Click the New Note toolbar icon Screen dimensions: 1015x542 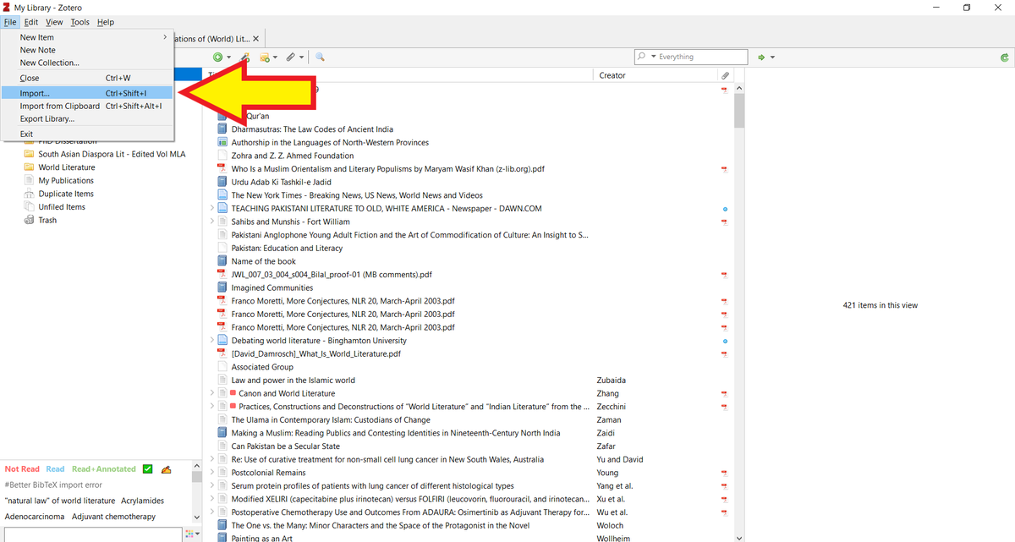265,57
